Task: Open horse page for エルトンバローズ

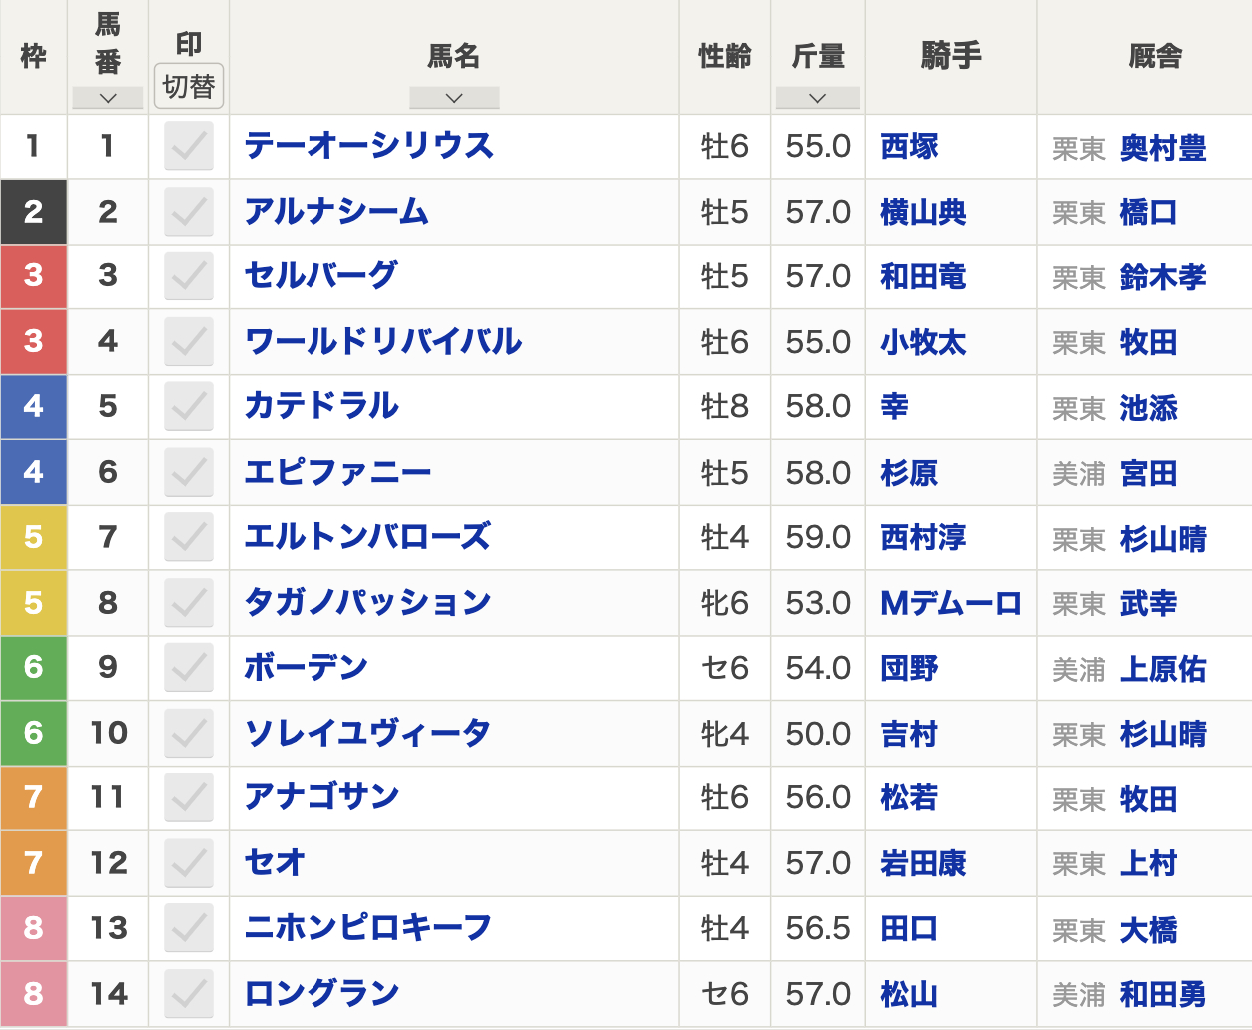Action: [368, 537]
